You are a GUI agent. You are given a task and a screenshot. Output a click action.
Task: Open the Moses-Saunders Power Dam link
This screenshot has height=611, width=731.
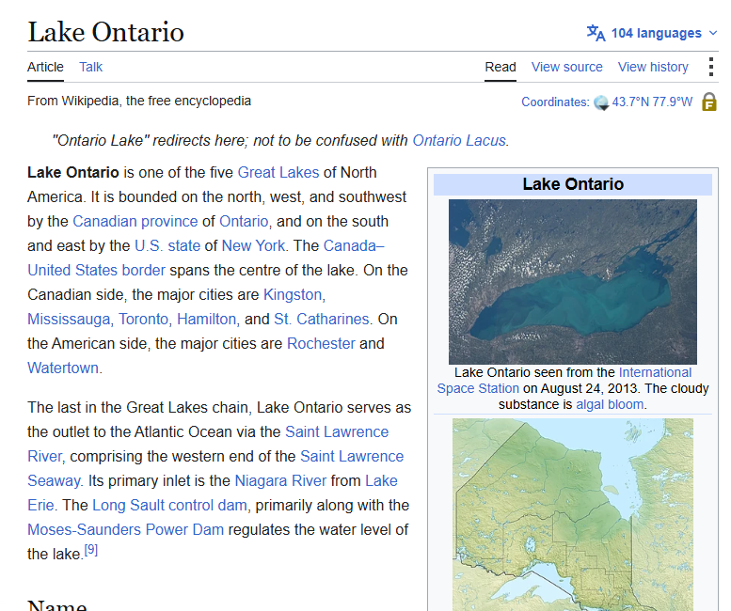point(125,529)
